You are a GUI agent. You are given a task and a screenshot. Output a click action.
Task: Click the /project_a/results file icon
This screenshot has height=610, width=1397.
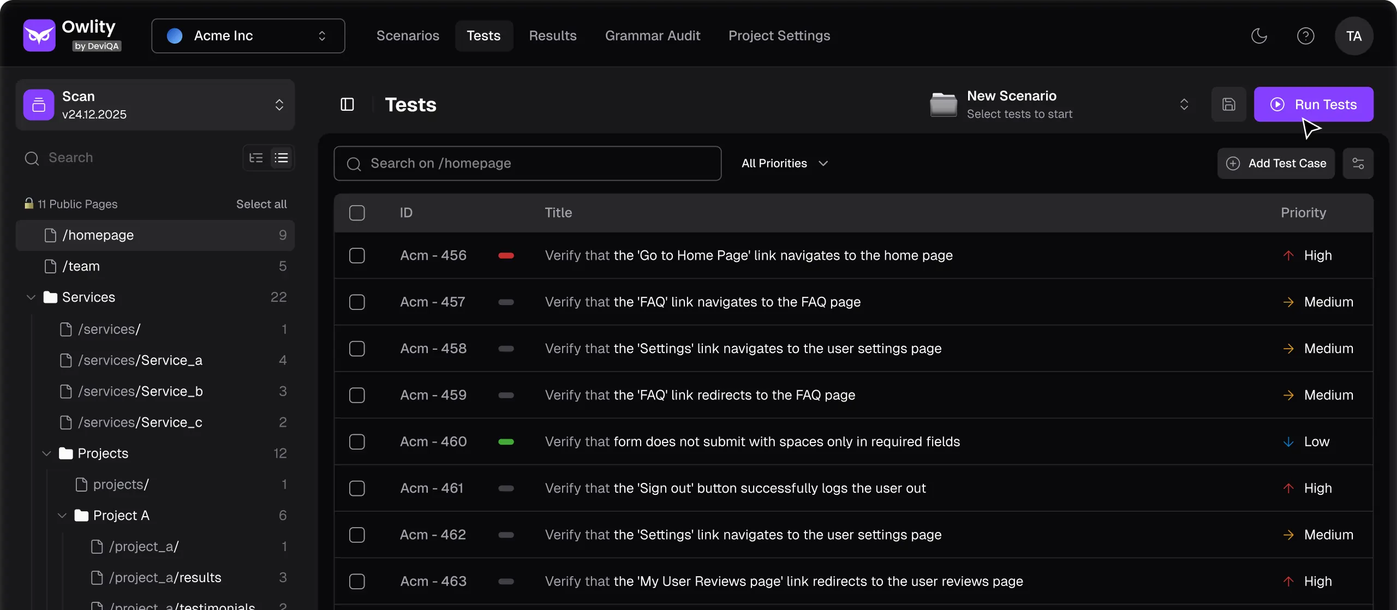point(97,577)
